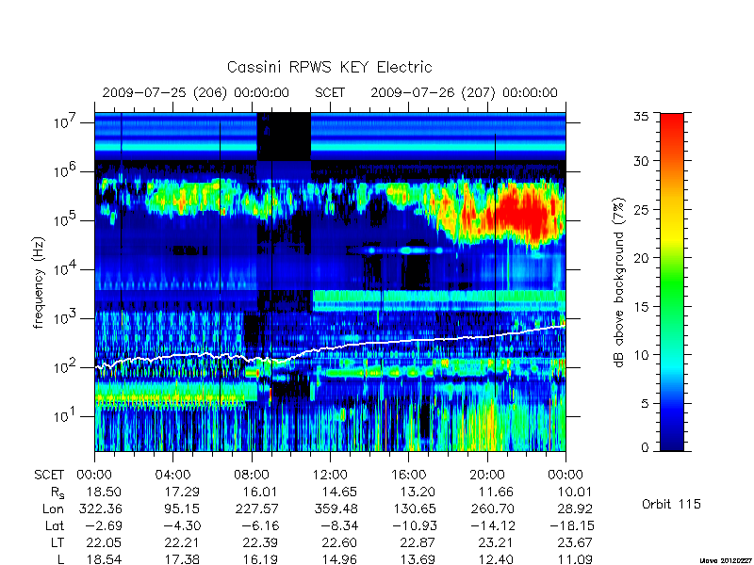Screen dimensions: 754x565
Task: Click the 10^4 frequency tick label
Action: (x=66, y=268)
